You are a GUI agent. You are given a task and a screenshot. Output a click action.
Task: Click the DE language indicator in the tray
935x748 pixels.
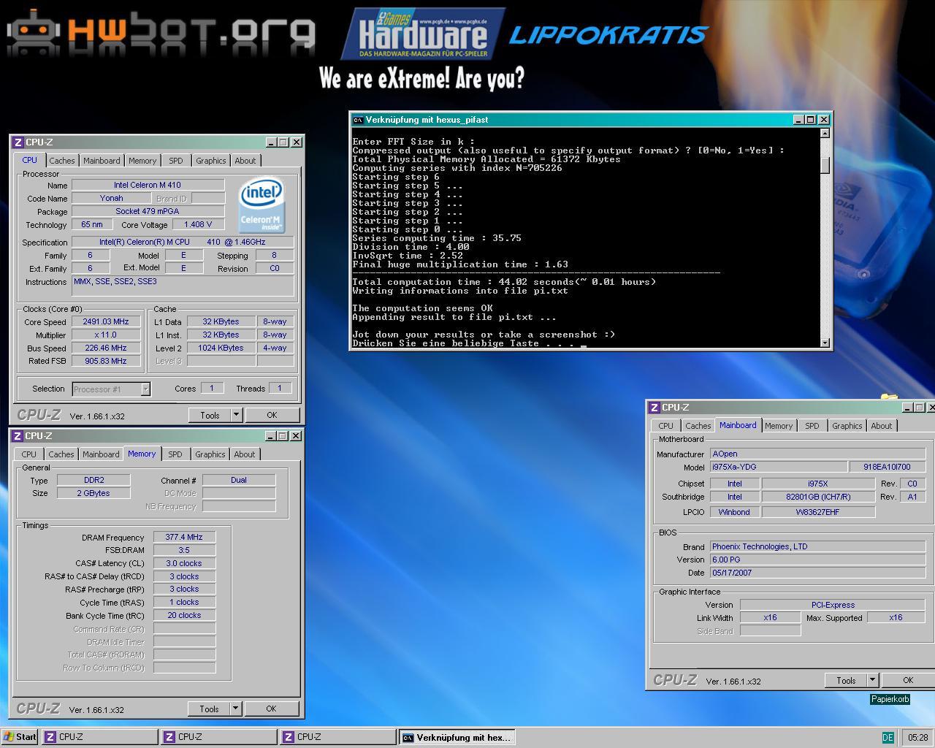pos(888,738)
